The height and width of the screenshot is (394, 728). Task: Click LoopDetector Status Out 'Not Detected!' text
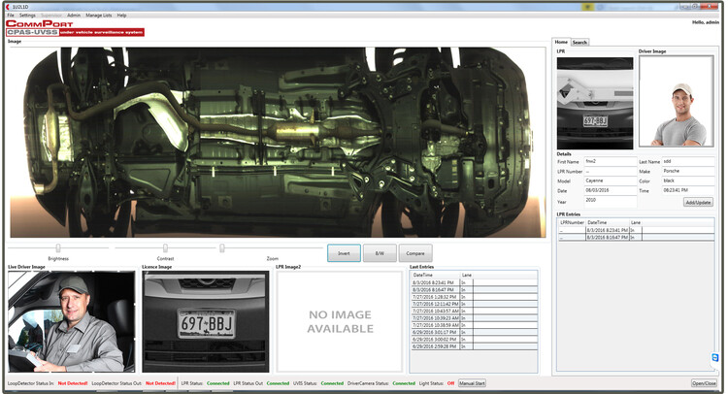[160, 383]
